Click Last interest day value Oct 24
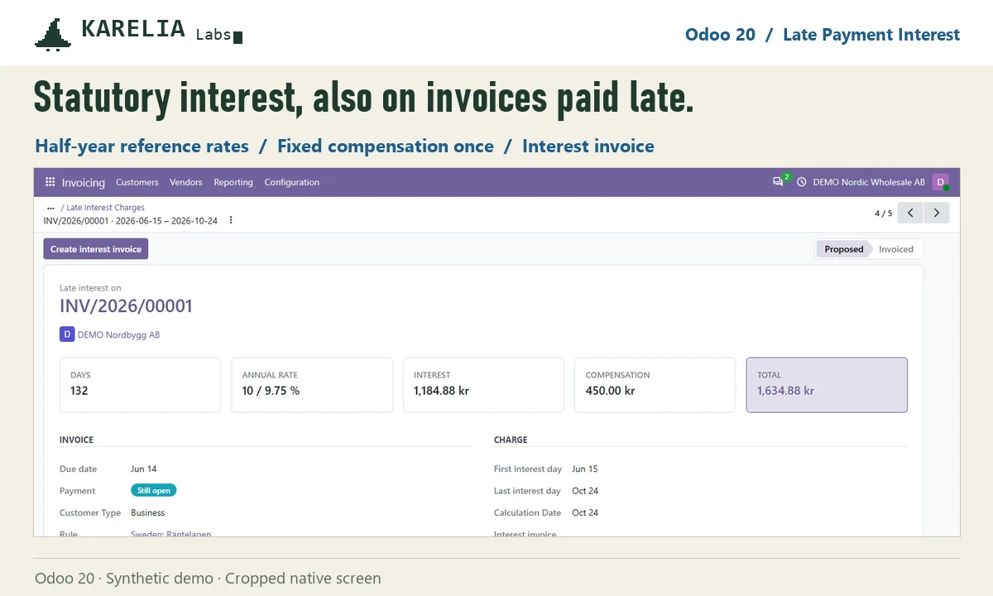This screenshot has height=596, width=993. point(585,491)
